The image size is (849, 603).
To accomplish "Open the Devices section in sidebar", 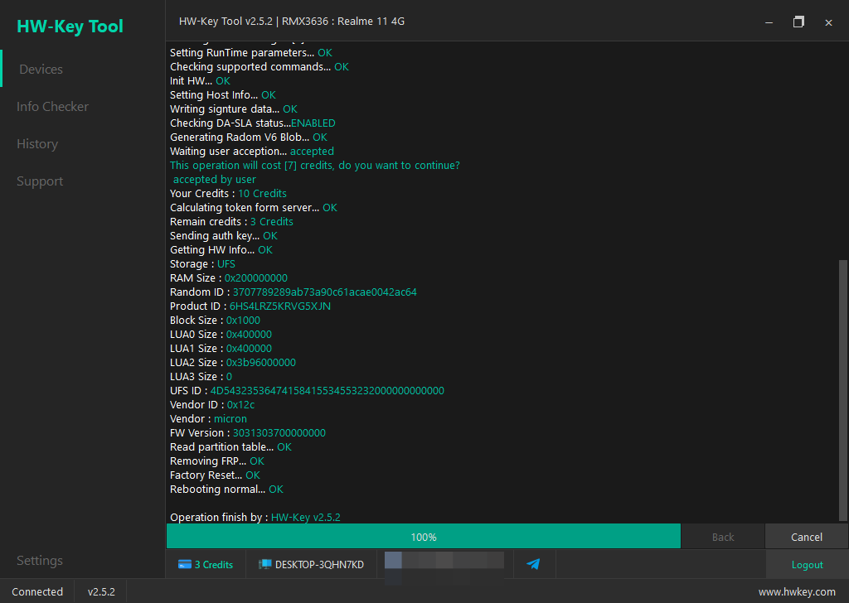I will point(41,70).
